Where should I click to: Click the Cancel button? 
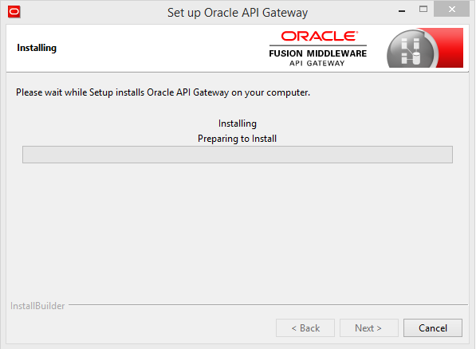tap(433, 327)
